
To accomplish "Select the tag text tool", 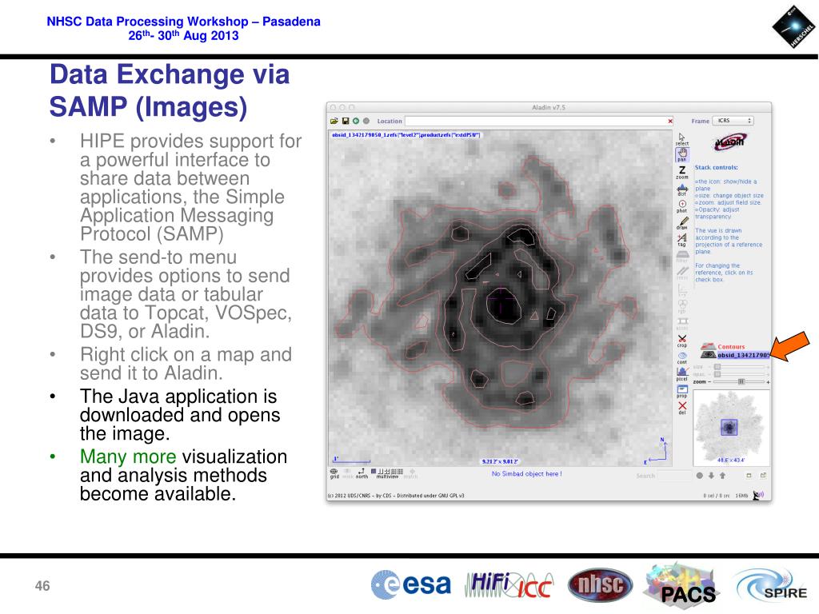I will coord(682,240).
